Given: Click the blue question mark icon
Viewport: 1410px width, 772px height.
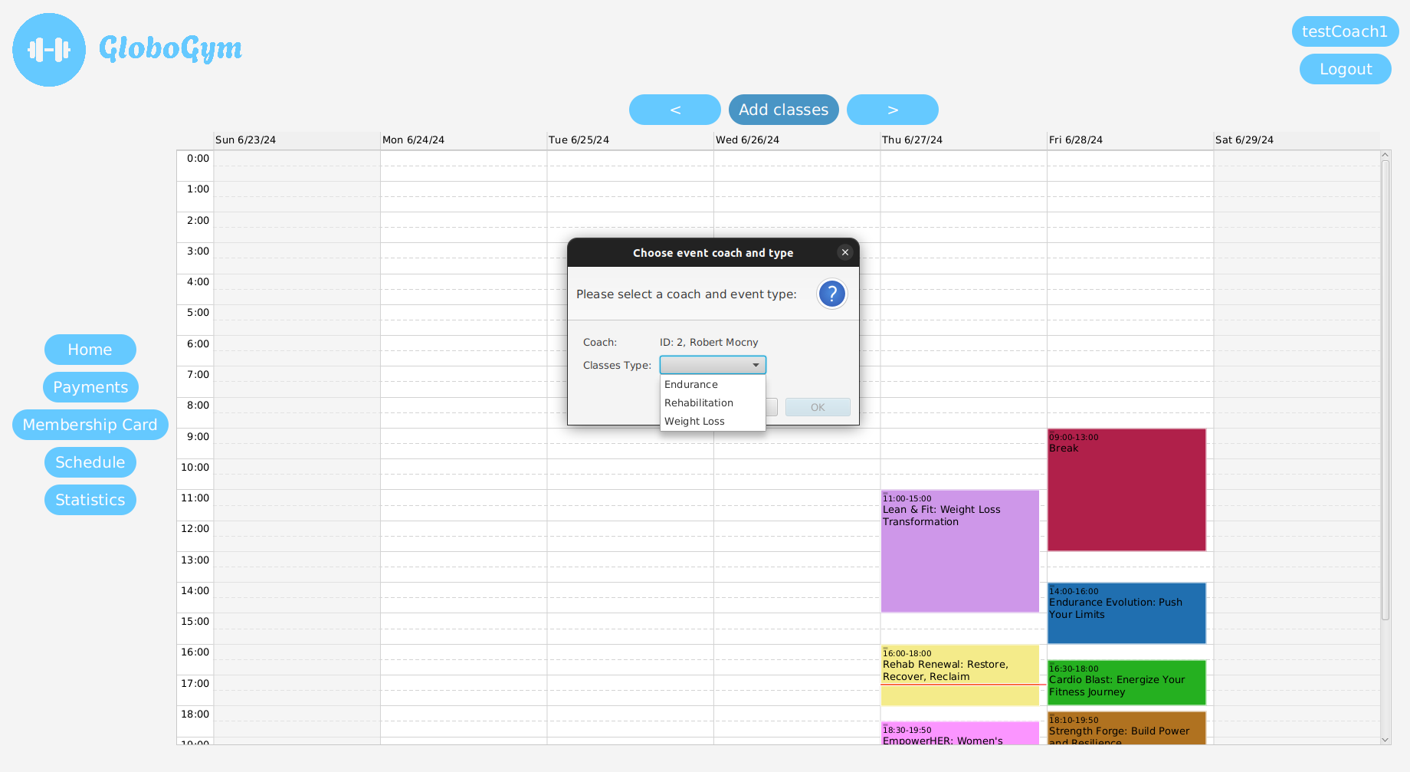Looking at the screenshot, I should tap(831, 294).
